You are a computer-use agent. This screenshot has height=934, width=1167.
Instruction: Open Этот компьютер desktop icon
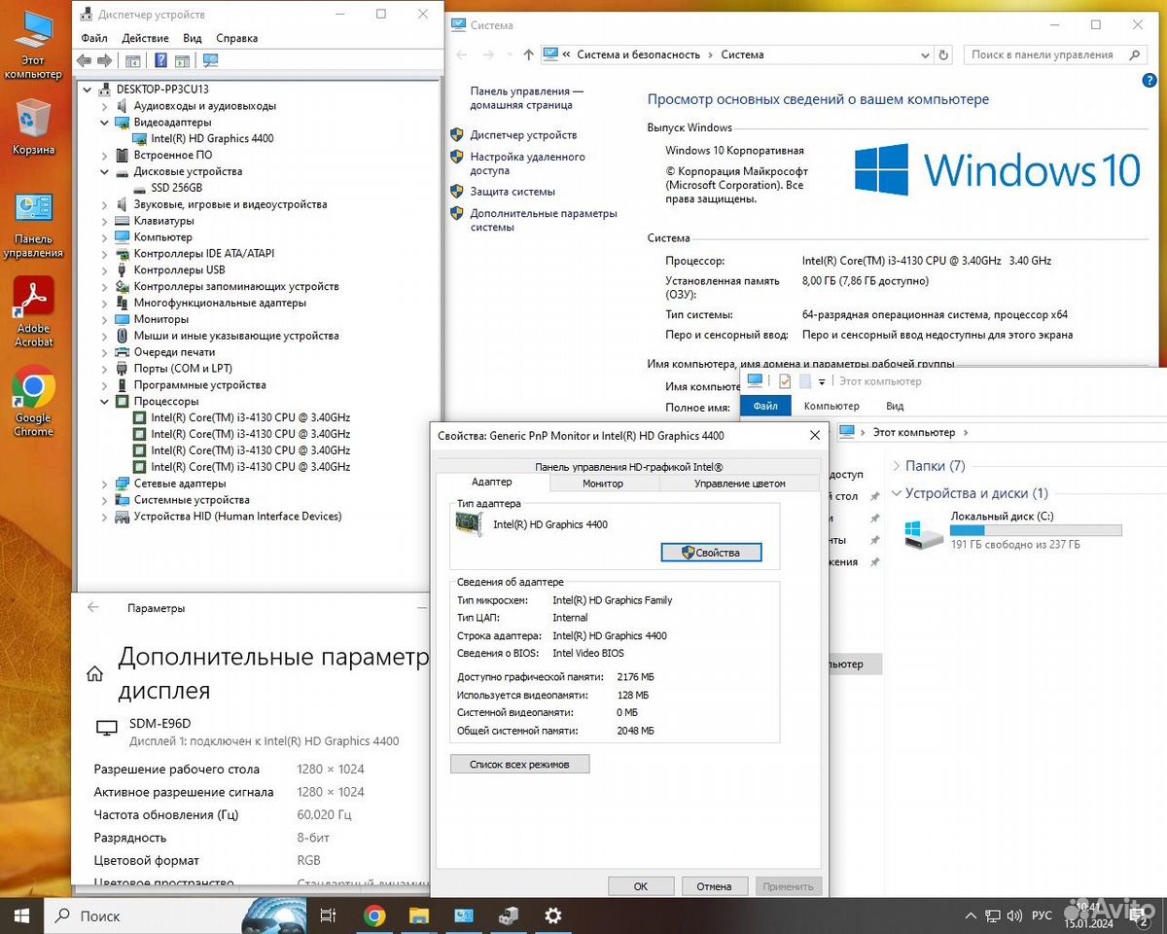tap(32, 46)
